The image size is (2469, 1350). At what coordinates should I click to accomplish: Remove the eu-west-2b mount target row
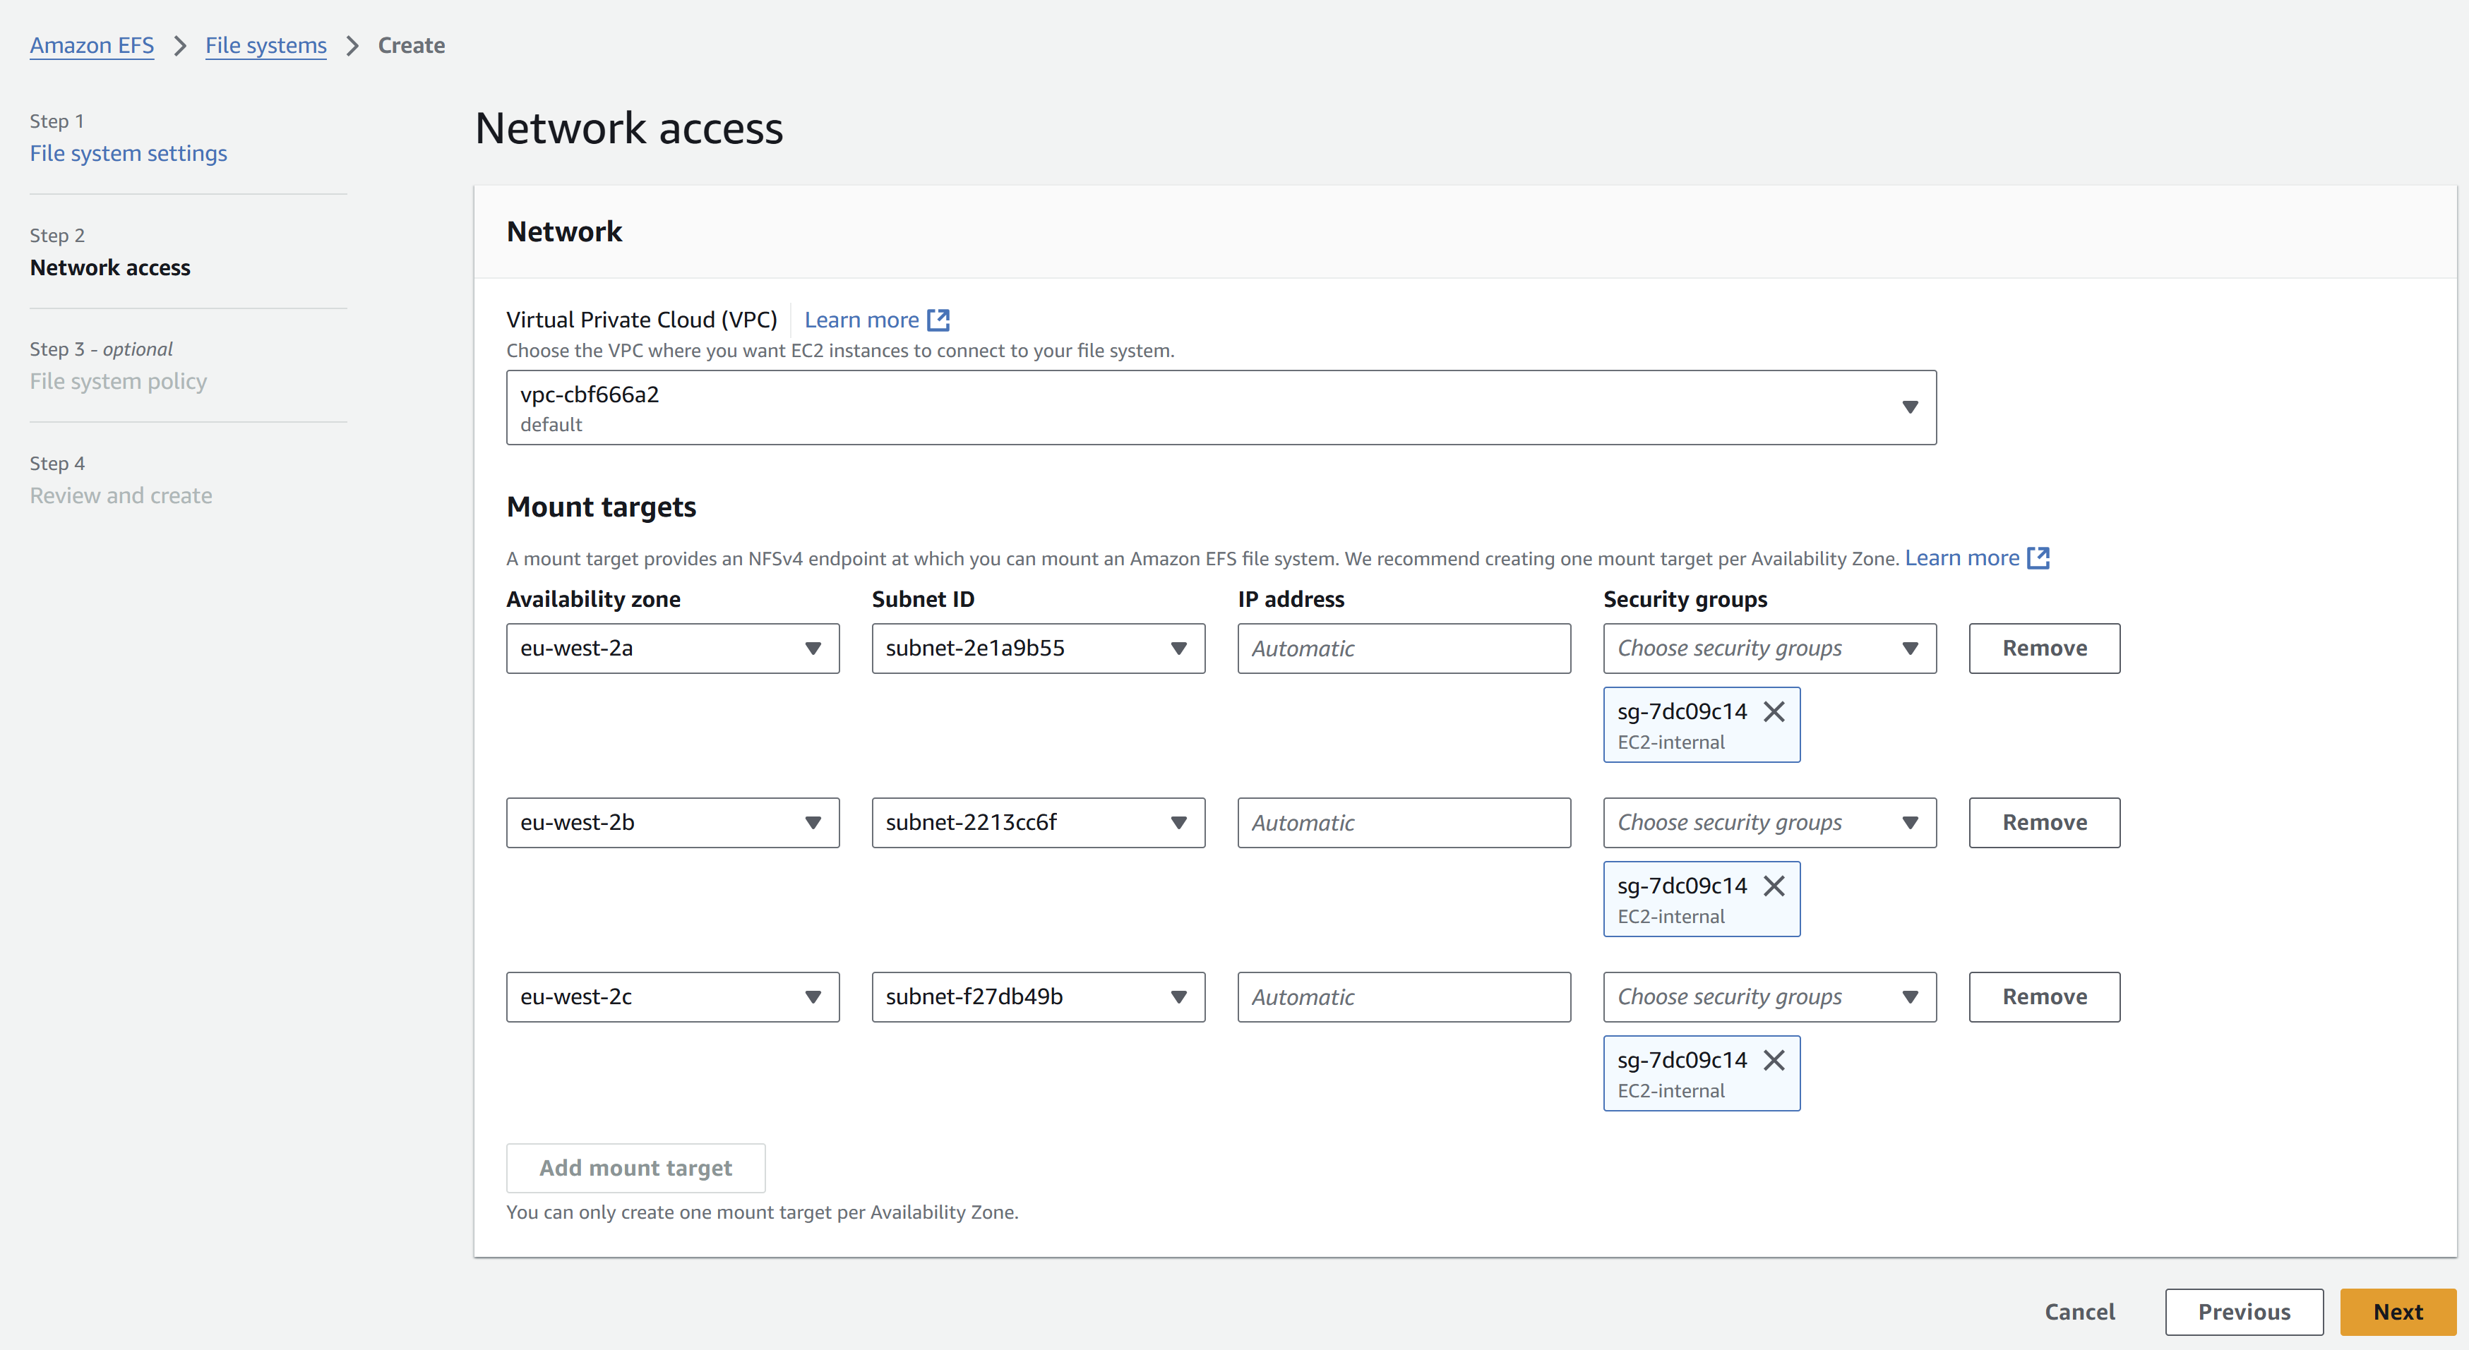tap(2043, 823)
